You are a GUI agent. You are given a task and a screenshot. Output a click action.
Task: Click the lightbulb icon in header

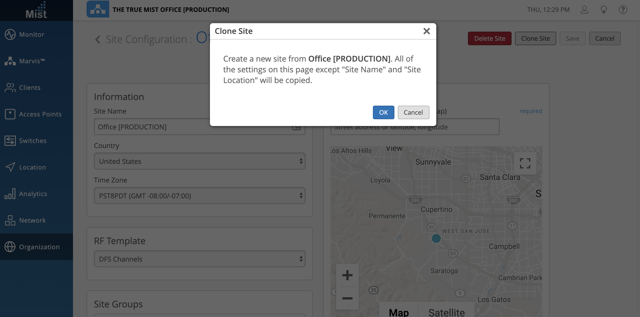(604, 10)
